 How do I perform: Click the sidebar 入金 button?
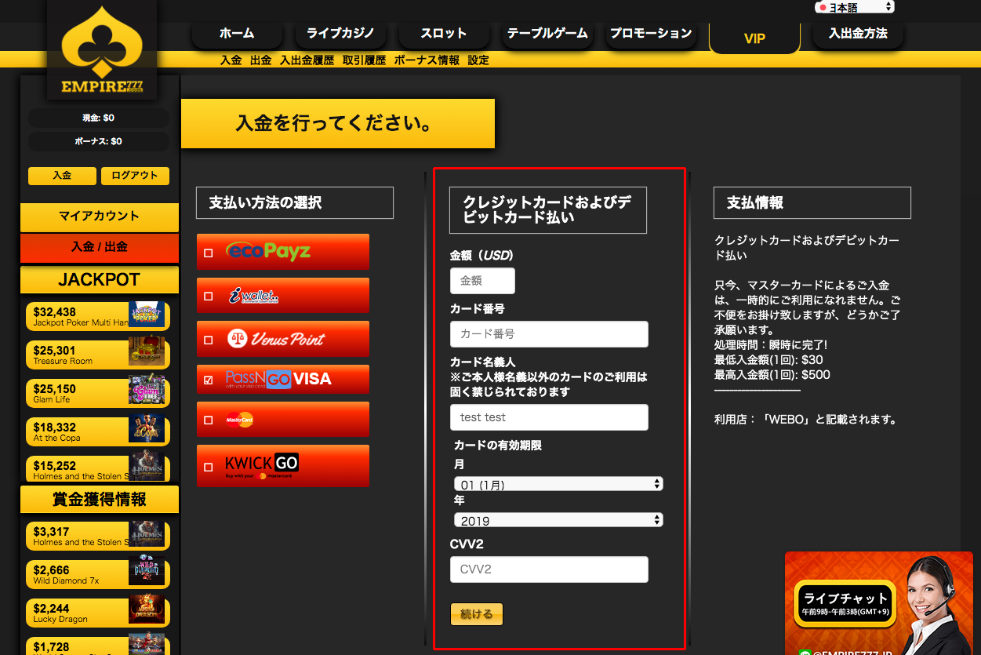tap(62, 176)
